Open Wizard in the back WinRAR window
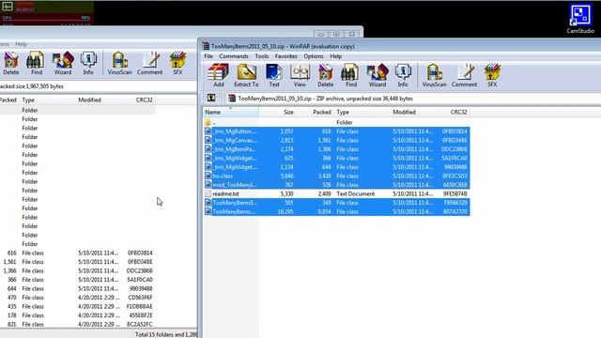 [63, 63]
